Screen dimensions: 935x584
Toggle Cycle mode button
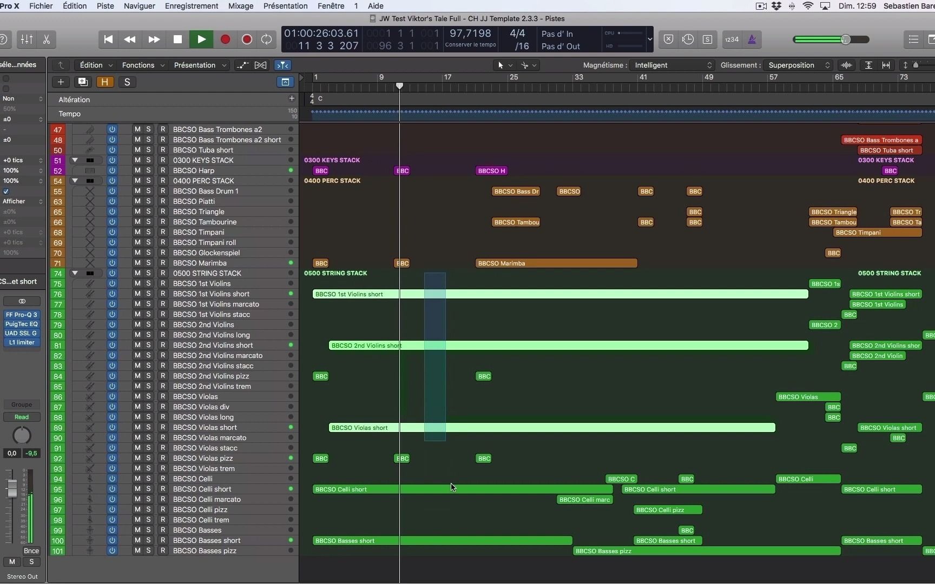266,39
